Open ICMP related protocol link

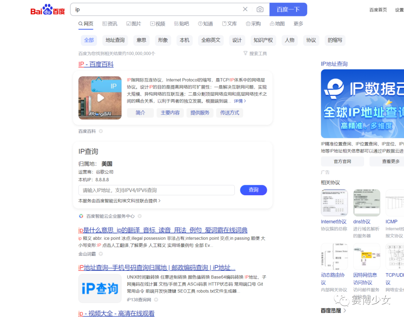(x=391, y=221)
